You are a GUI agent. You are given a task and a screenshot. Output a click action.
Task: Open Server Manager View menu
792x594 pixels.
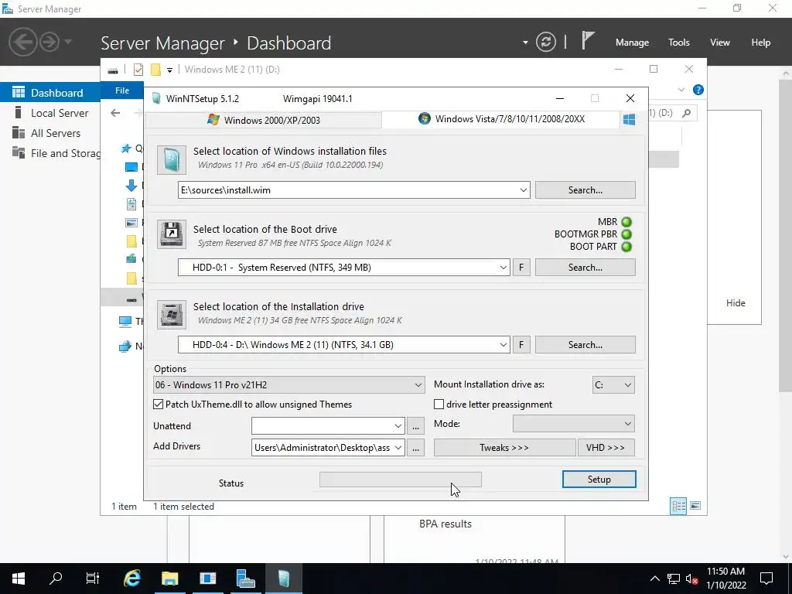click(719, 43)
